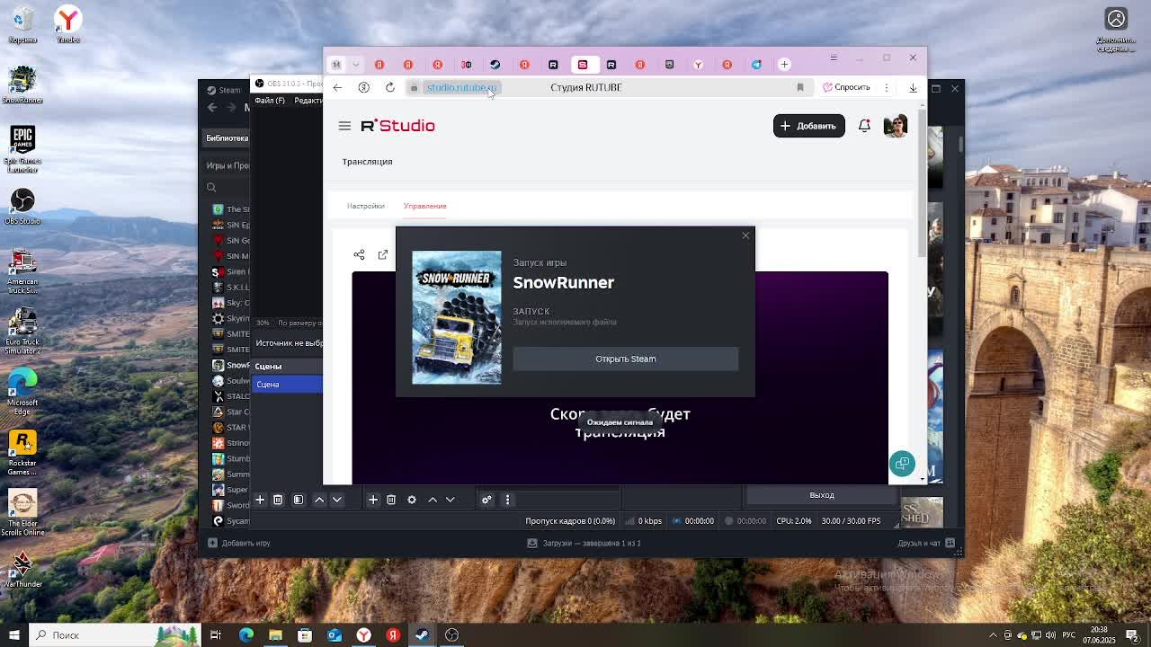Switch to the Steam browser tab

pyautogui.click(x=495, y=65)
